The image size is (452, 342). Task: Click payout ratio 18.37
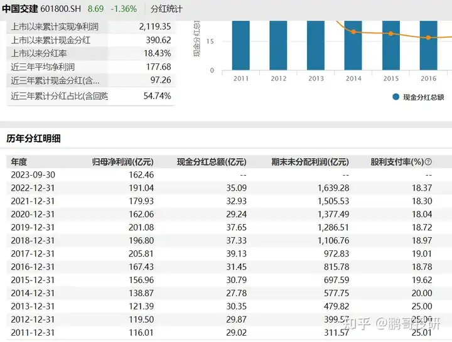(422, 188)
